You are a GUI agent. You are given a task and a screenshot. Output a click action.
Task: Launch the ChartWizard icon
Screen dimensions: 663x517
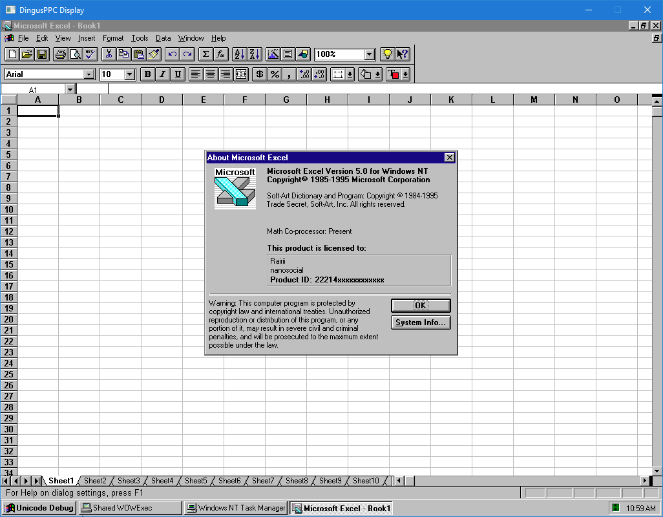273,54
